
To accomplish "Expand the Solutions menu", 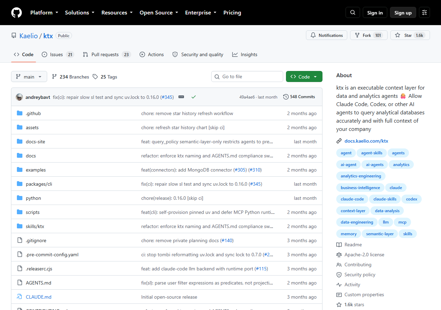I will (x=80, y=12).
